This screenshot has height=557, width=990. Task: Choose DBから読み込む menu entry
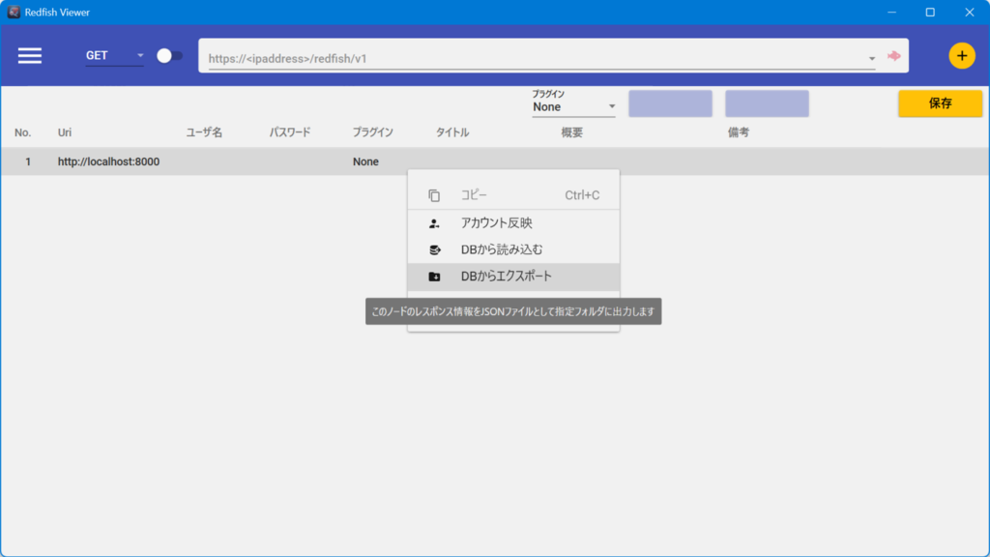click(x=513, y=249)
